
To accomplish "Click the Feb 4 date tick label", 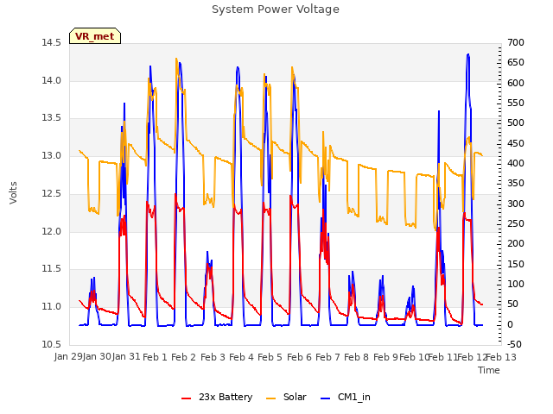I will click(241, 357).
